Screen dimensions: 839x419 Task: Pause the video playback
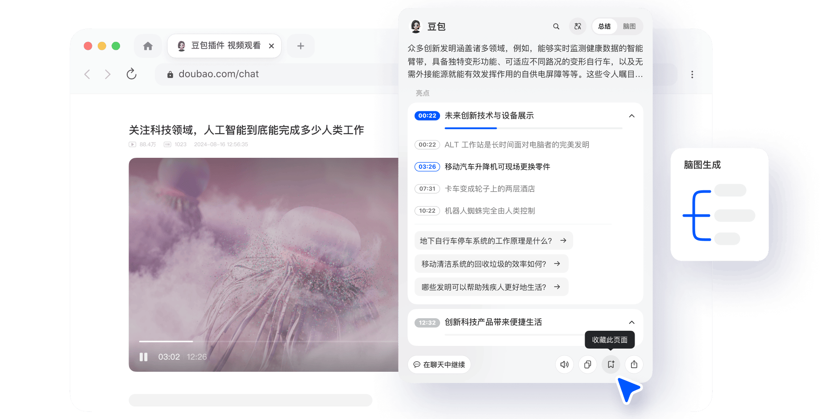click(143, 357)
